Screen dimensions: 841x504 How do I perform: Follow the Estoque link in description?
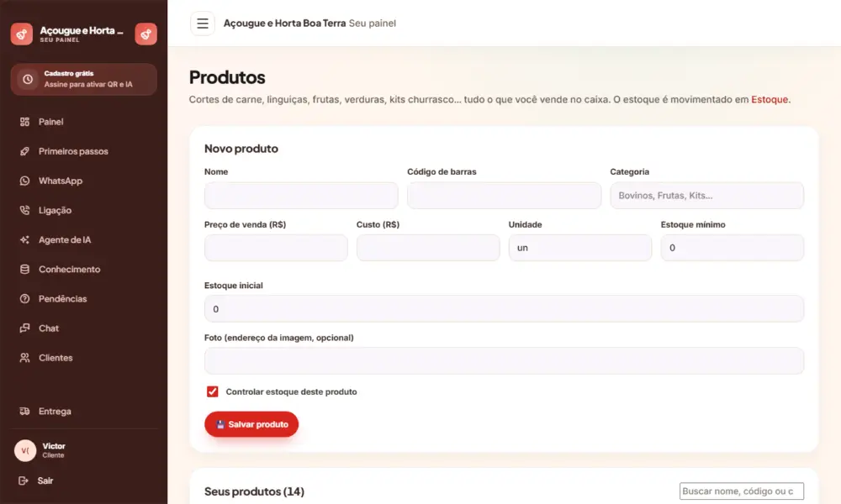(770, 100)
